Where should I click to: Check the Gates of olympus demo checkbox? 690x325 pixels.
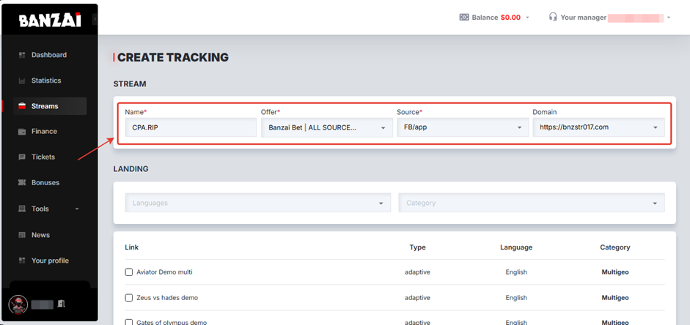129,322
